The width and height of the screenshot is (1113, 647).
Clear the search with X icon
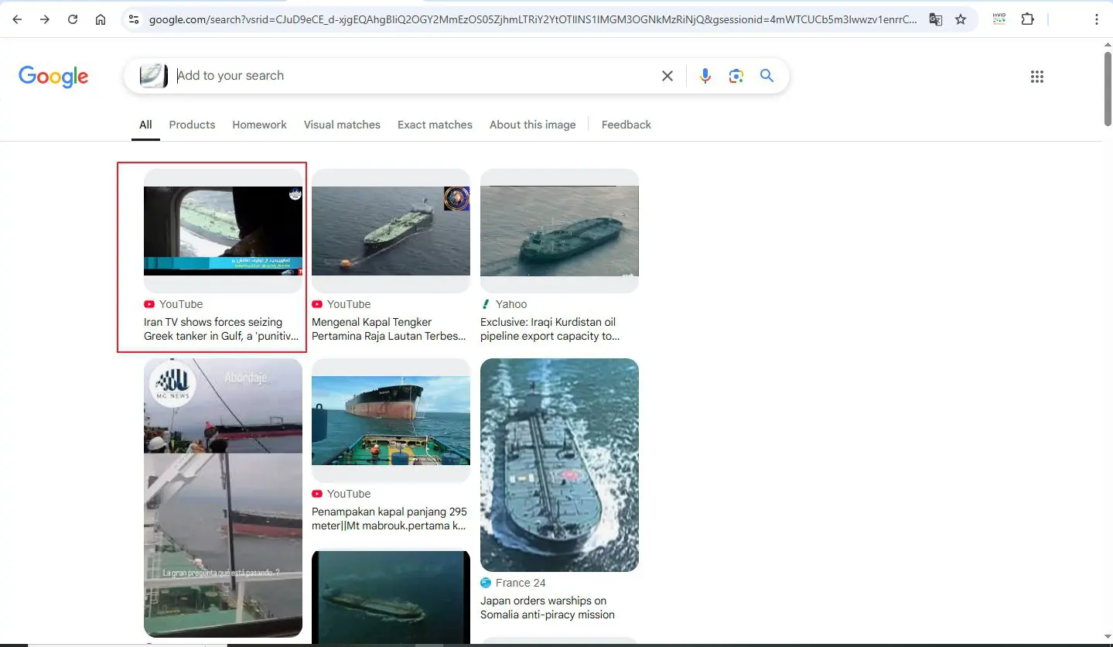point(667,76)
